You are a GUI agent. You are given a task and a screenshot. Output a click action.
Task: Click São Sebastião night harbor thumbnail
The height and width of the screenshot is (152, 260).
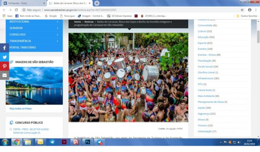point(34,86)
